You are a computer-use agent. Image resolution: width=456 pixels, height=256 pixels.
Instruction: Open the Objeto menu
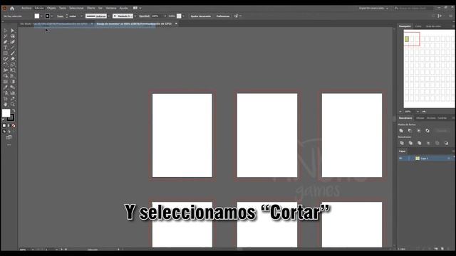pos(51,8)
